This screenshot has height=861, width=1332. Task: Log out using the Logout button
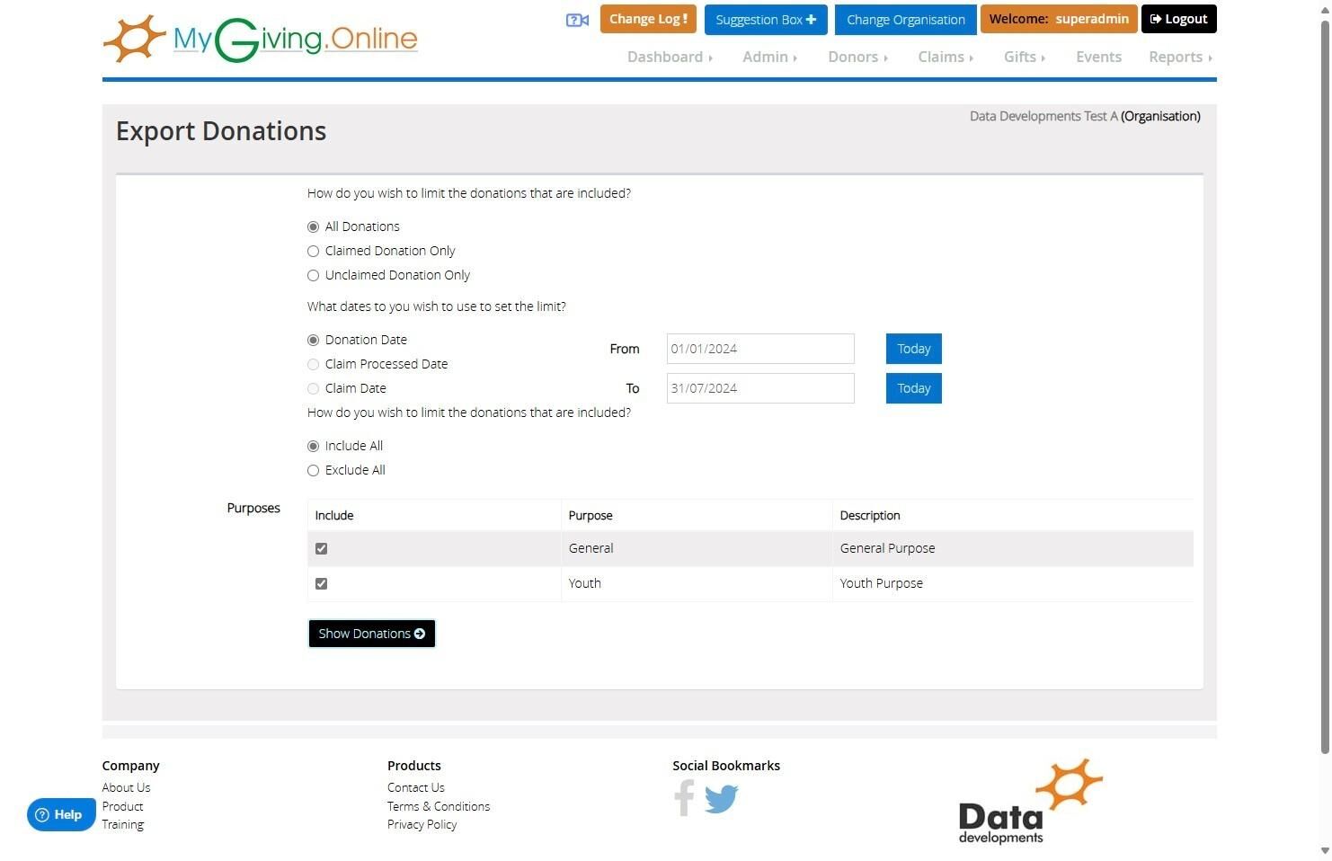tap(1178, 19)
